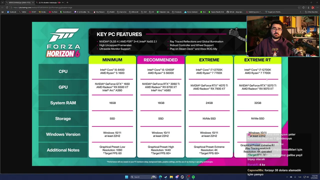Go back in browser history
The width and height of the screenshot is (320, 180).
point(2,7)
